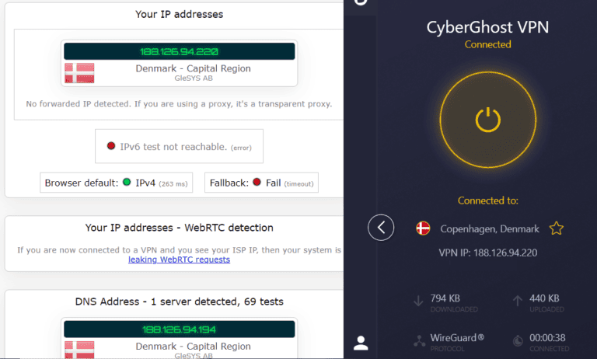Image resolution: width=597 pixels, height=359 pixels.
Task: Click the 'Connected to:' label
Action: click(x=487, y=200)
